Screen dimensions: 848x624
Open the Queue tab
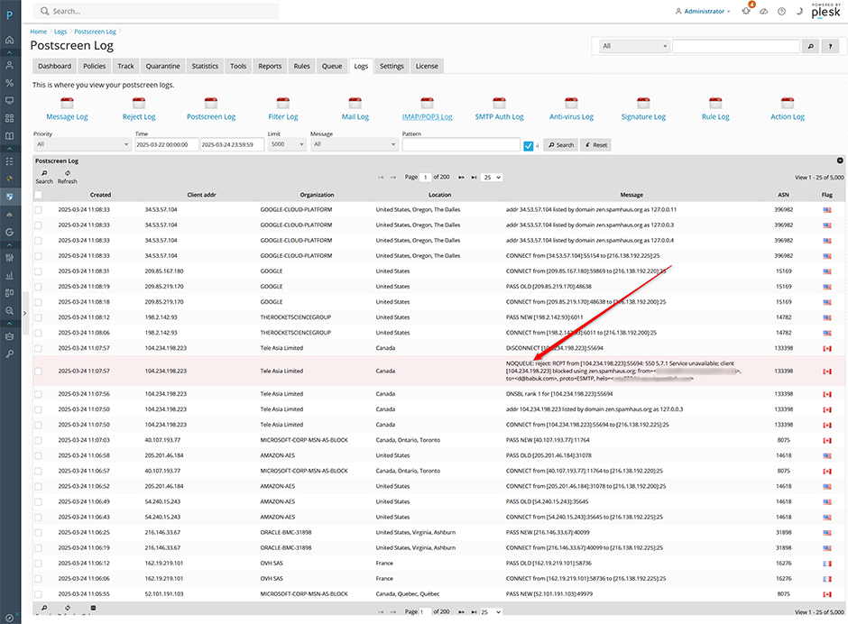(x=332, y=66)
